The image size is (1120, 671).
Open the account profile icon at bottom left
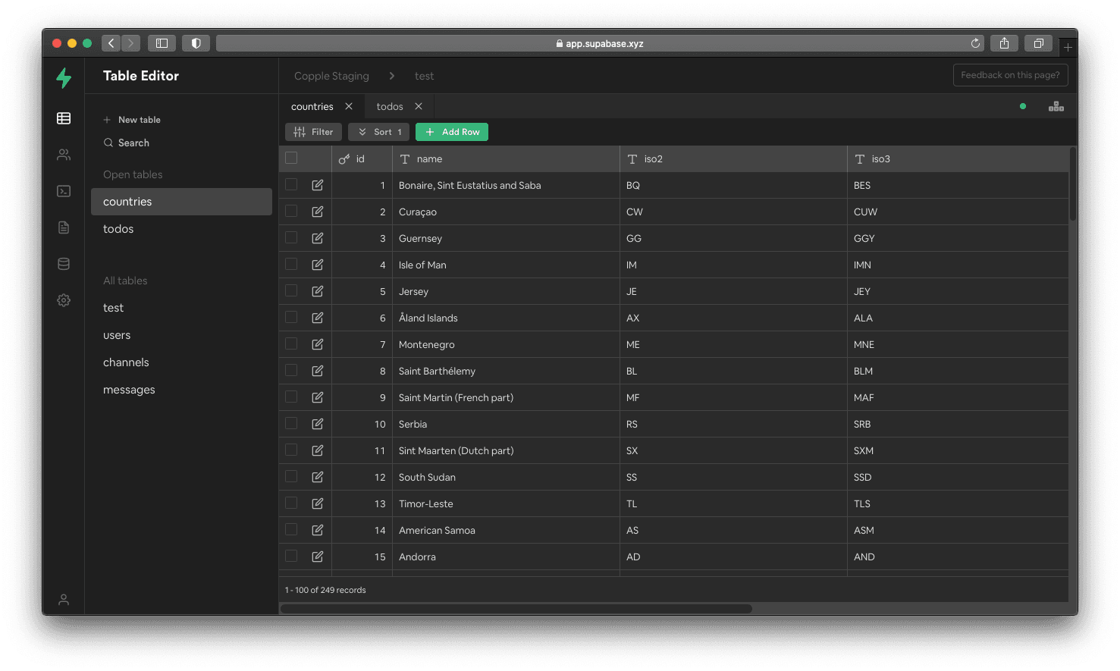tap(64, 600)
